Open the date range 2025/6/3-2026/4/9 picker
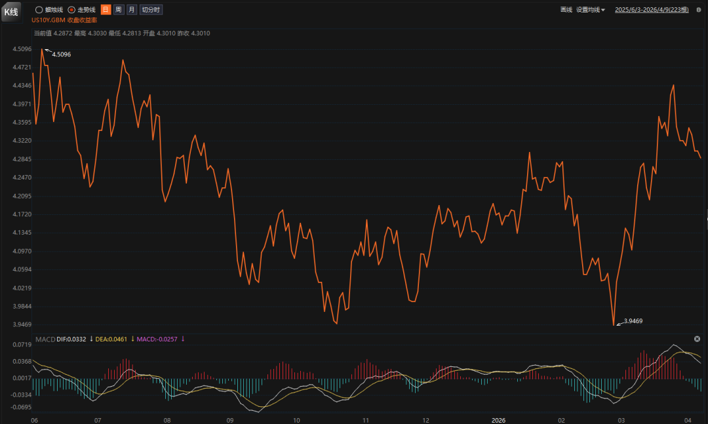The width and height of the screenshot is (708, 424). pyautogui.click(x=651, y=10)
